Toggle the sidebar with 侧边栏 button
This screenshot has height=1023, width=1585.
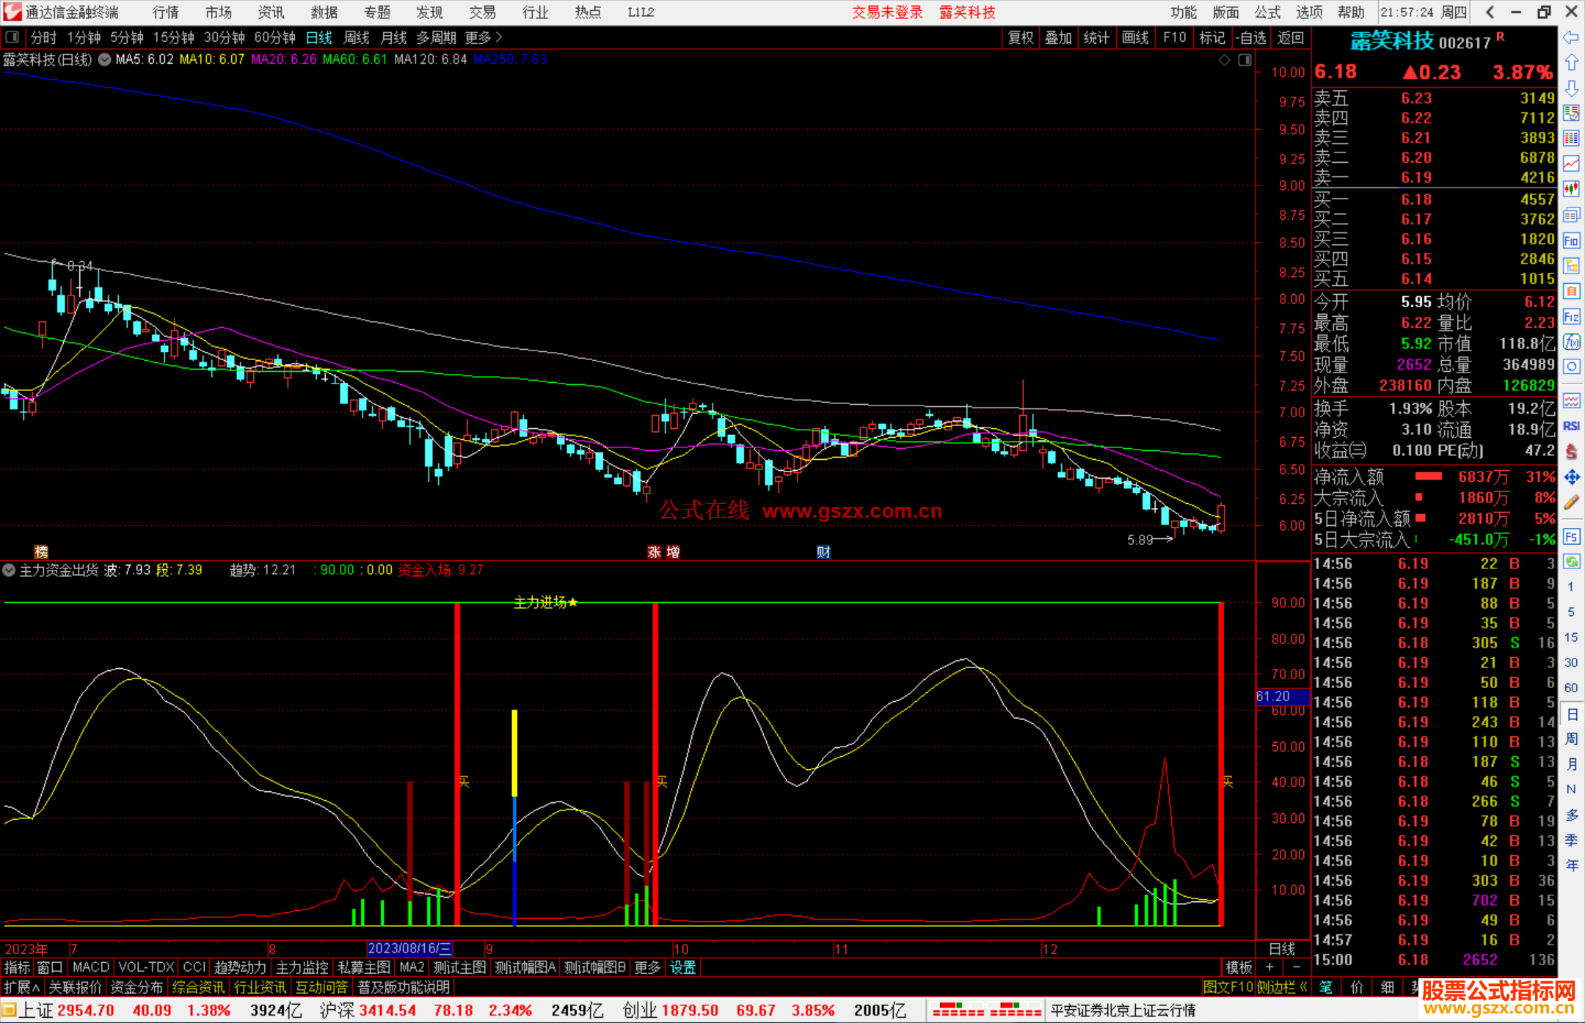click(x=1280, y=987)
